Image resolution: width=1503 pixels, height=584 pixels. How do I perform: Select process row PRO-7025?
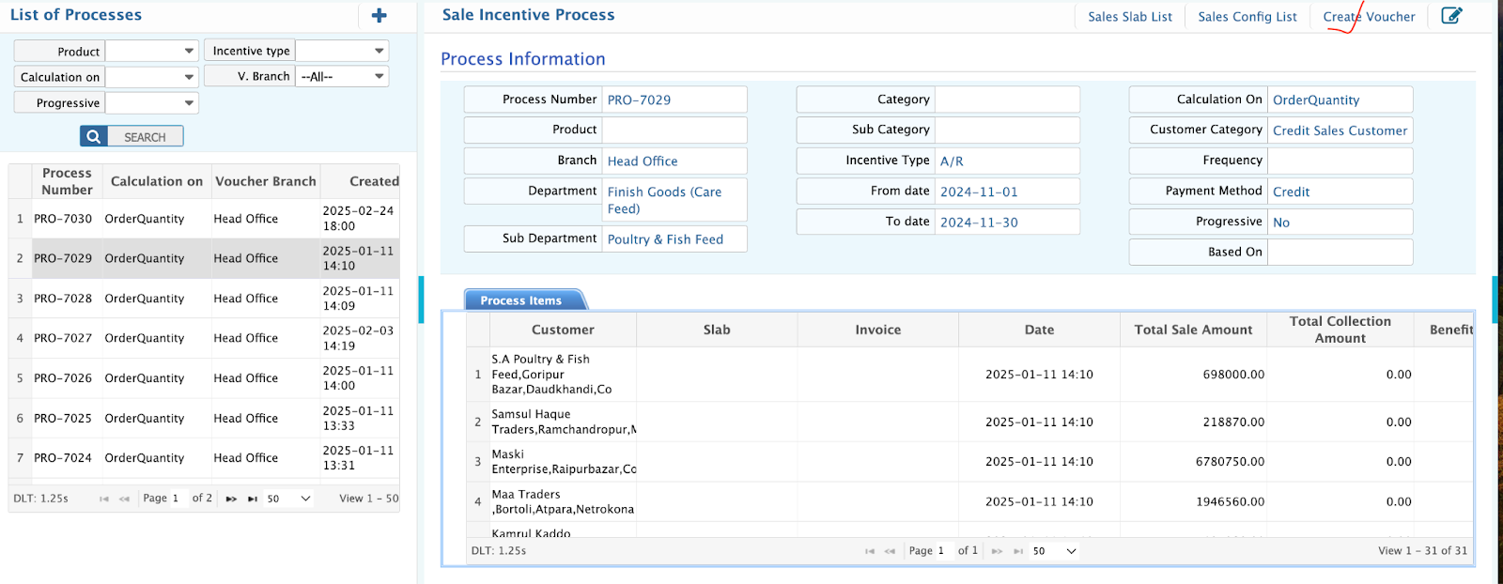[204, 418]
